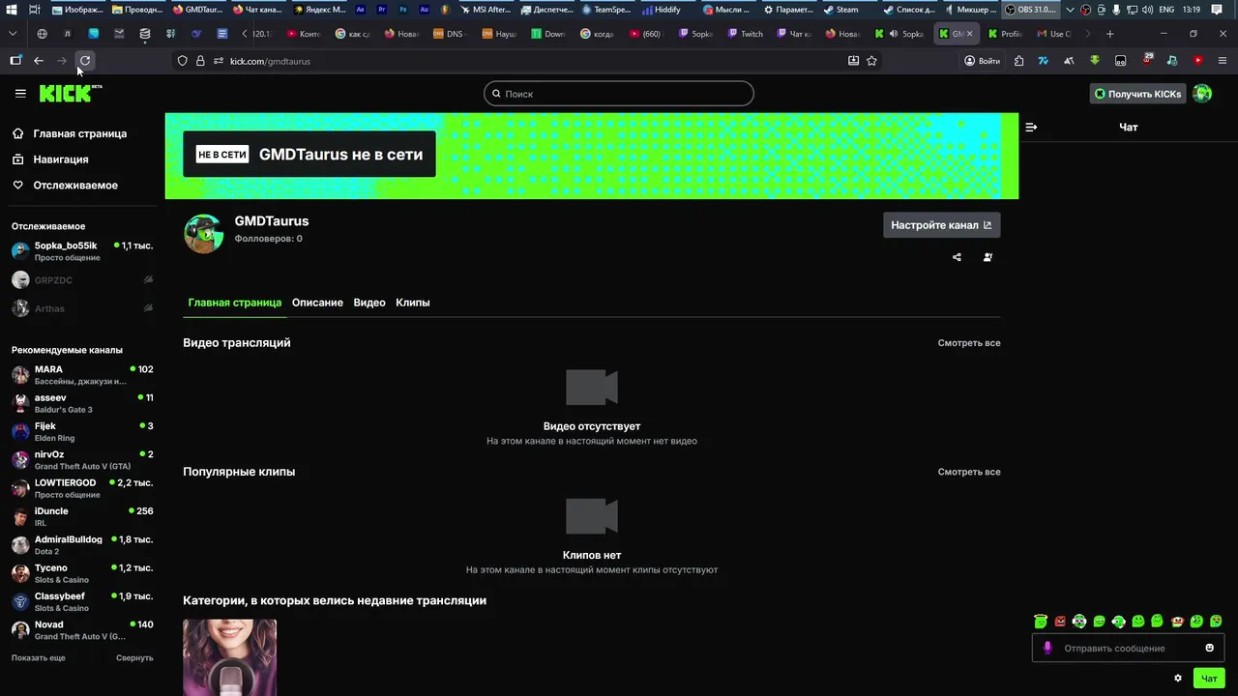Click Смотреть все for Популярные клипы
Viewport: 1238px width, 696px height.
click(969, 472)
